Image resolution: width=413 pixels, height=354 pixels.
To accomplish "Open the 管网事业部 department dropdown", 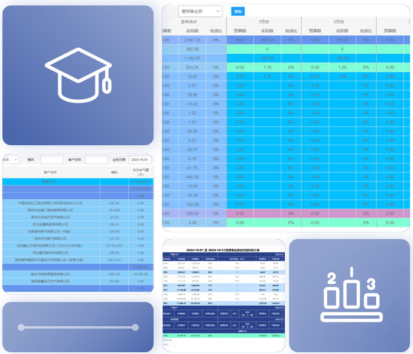I will point(201,11).
